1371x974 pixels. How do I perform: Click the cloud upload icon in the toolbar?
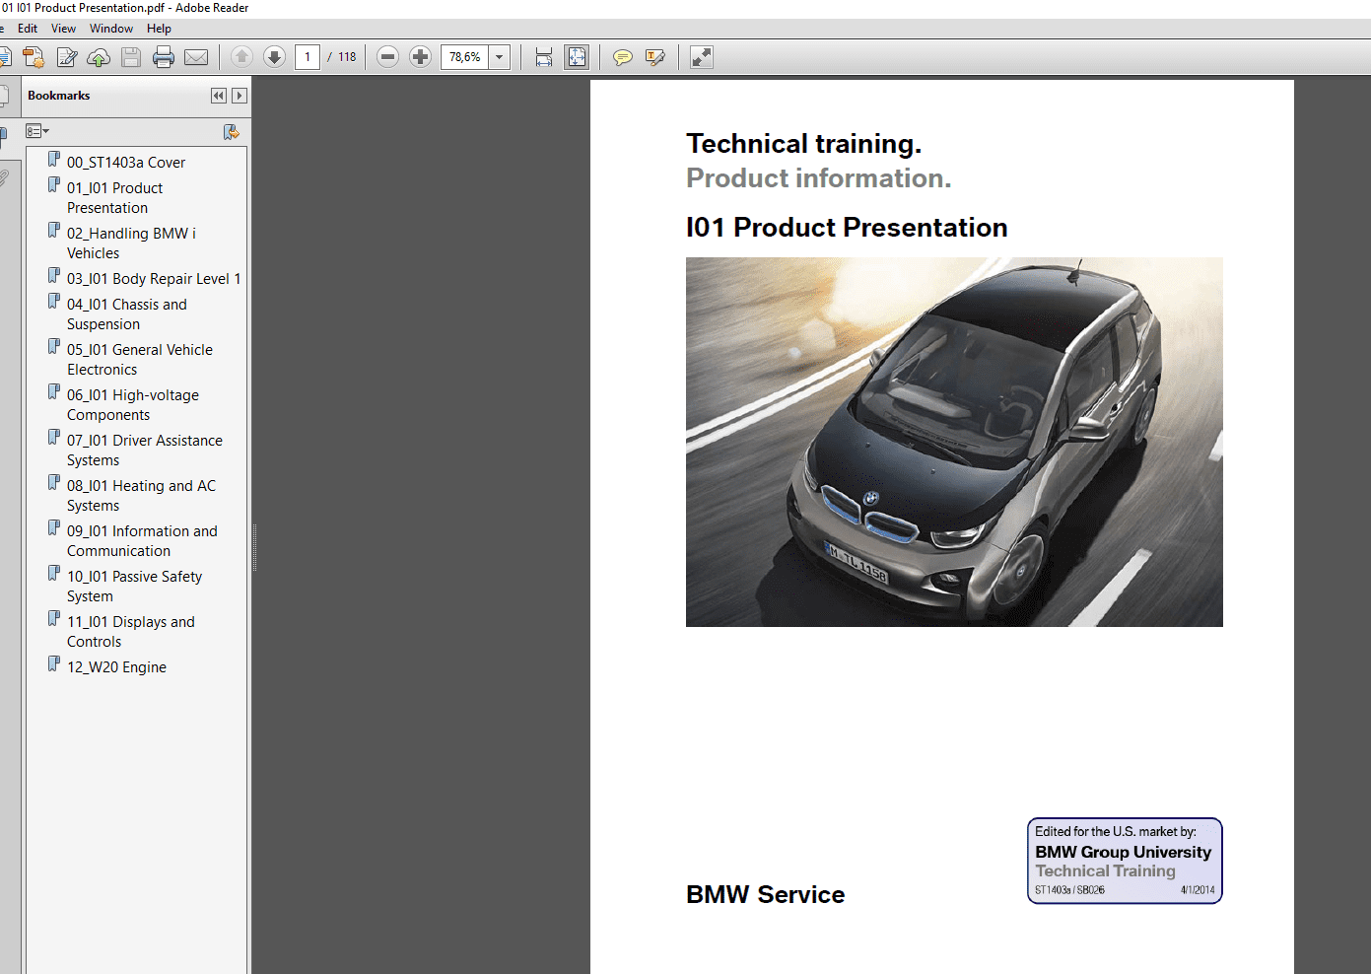99,57
